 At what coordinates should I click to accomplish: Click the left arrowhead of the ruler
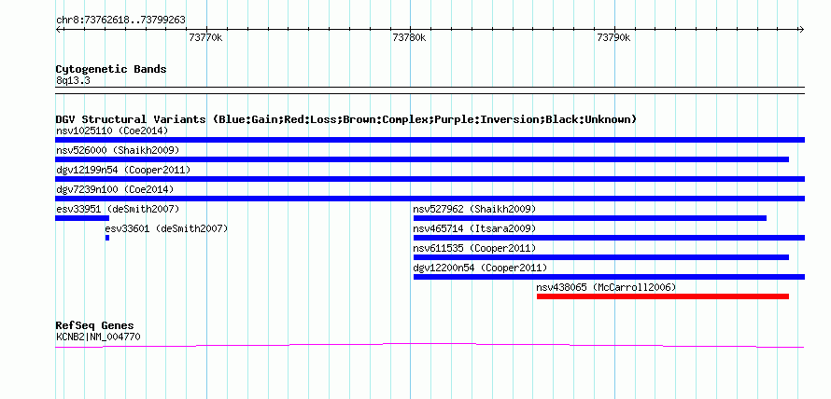(58, 29)
